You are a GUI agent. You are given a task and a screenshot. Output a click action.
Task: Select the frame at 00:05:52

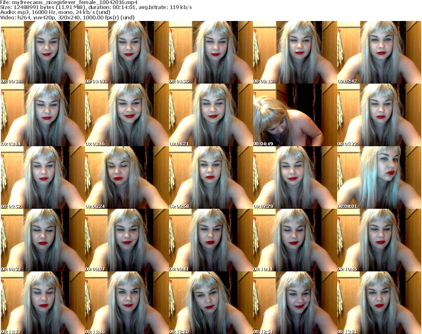tap(42, 178)
